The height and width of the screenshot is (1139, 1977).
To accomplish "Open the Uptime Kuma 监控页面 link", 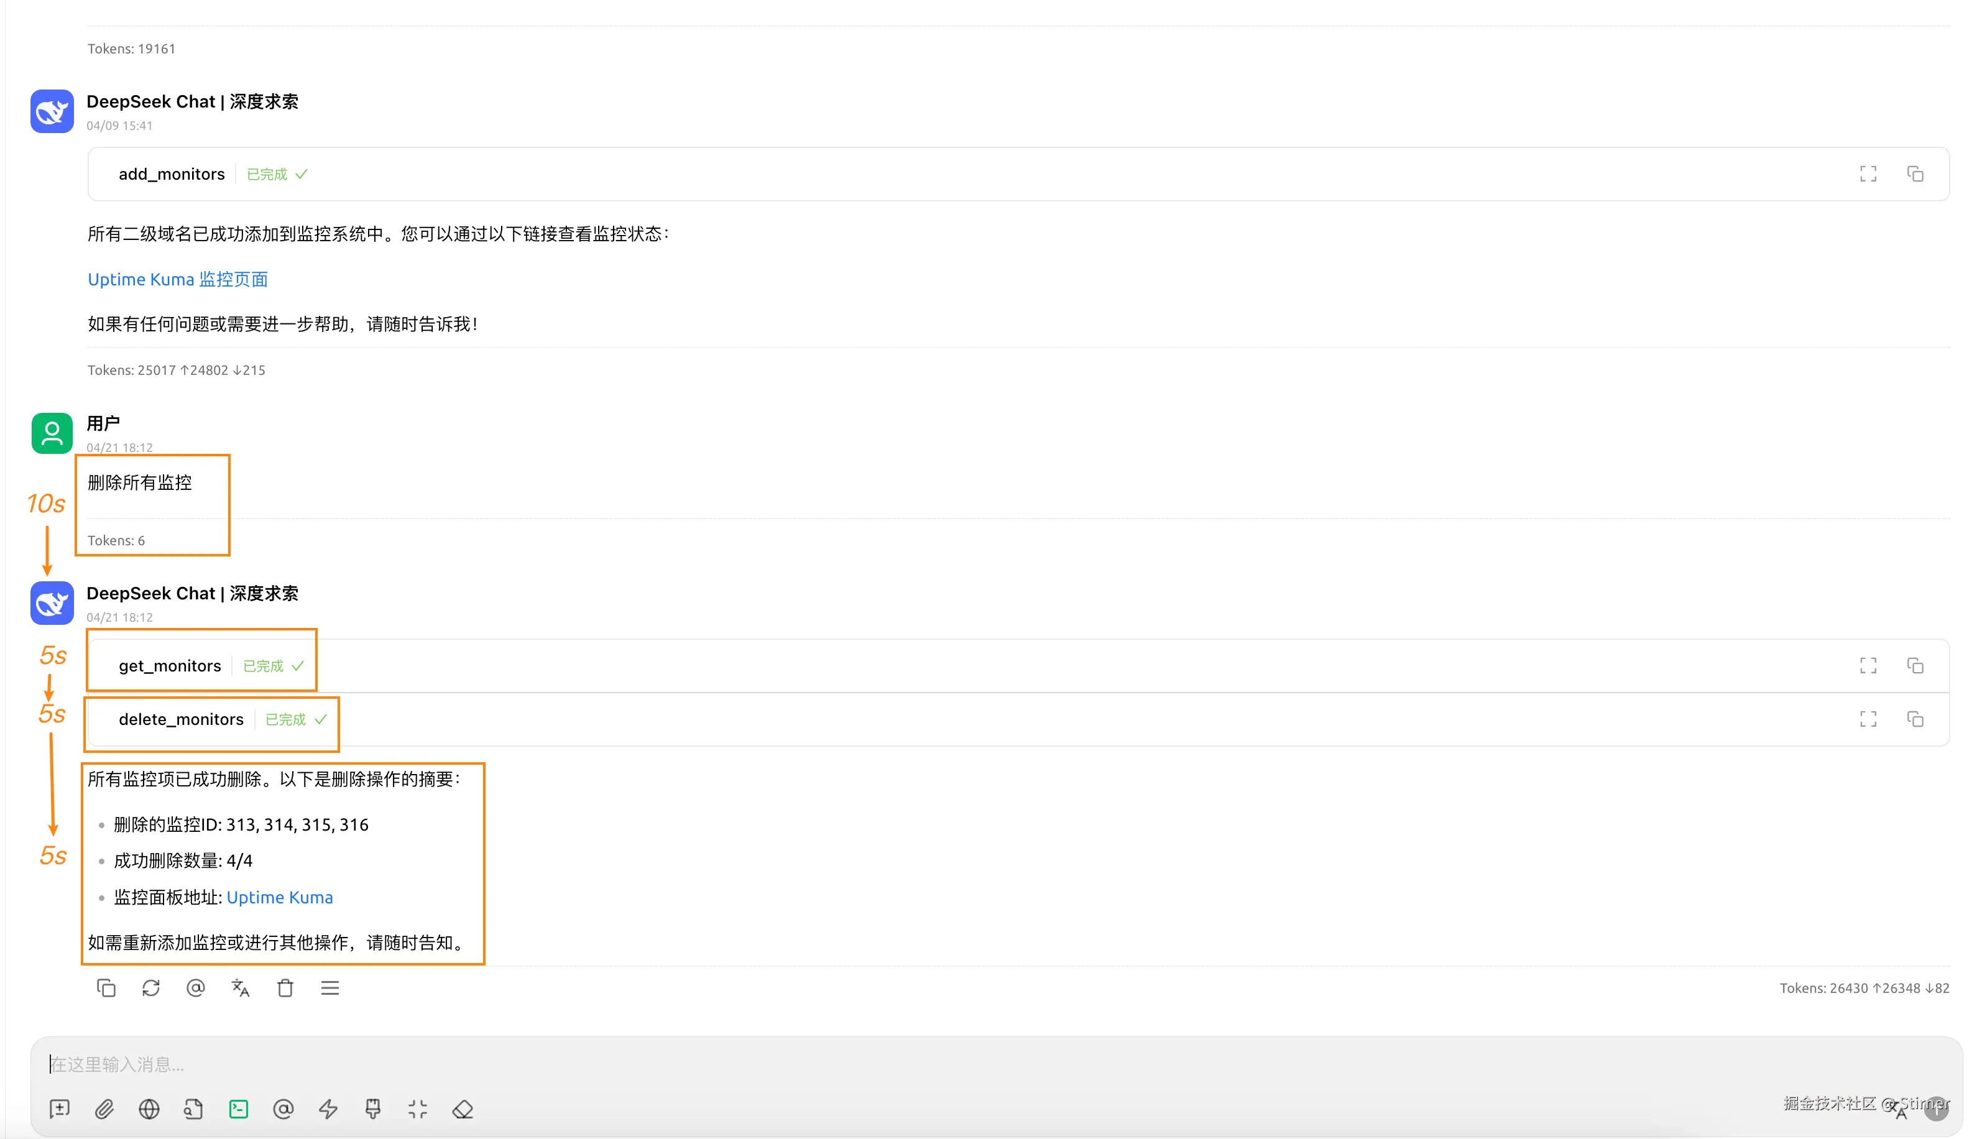I will [x=178, y=279].
